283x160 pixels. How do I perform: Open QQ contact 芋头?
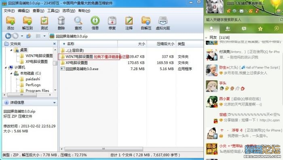pos(244,86)
